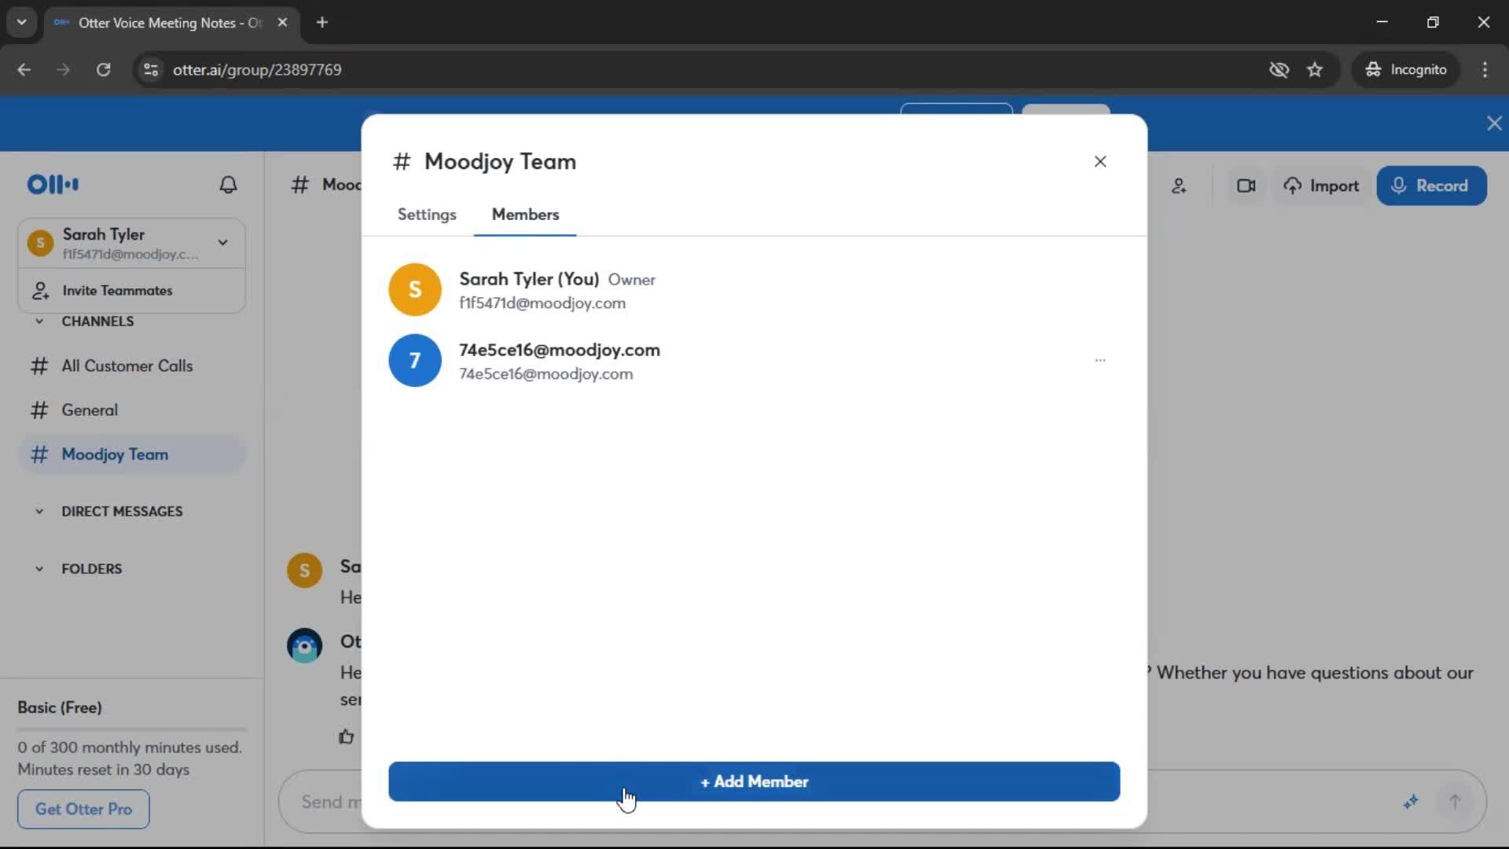Image resolution: width=1509 pixels, height=849 pixels.
Task: Click the third-party cookies eye icon
Action: [1279, 70]
